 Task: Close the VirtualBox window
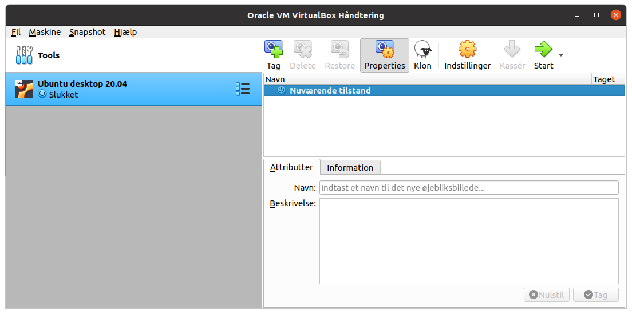click(616, 15)
